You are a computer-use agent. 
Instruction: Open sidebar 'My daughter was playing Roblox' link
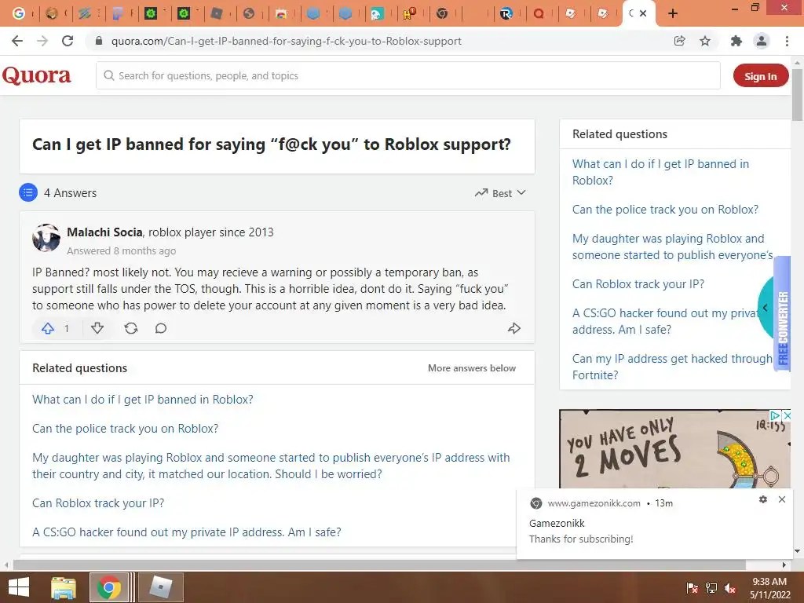tap(672, 247)
